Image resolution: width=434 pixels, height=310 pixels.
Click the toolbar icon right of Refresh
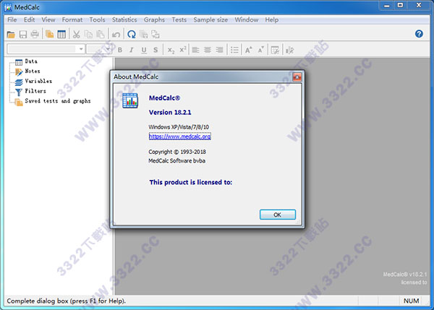click(x=143, y=34)
